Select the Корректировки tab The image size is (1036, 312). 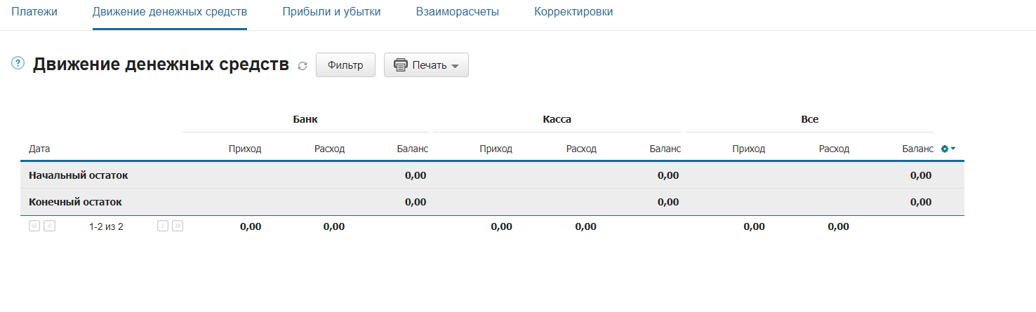pos(573,12)
